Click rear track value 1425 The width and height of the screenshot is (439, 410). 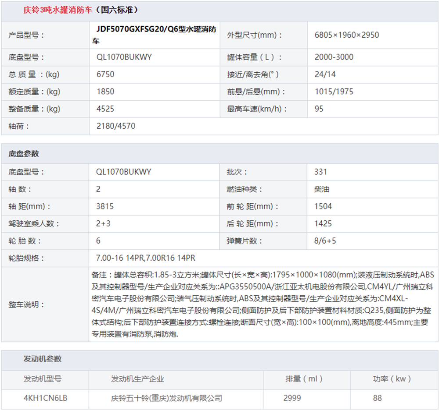323,224
